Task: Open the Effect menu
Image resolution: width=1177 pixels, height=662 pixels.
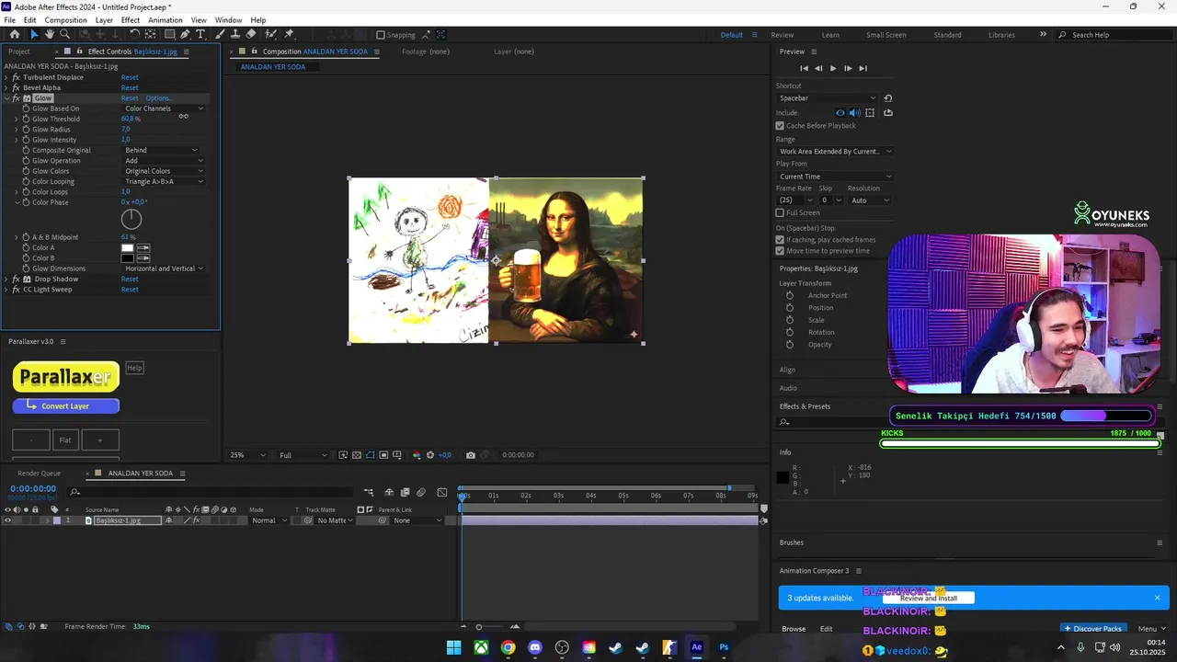Action: click(x=131, y=20)
